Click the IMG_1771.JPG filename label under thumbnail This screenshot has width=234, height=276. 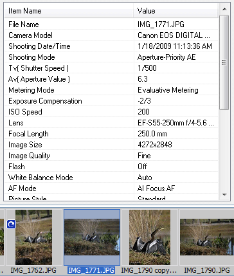pyautogui.click(x=91, y=270)
